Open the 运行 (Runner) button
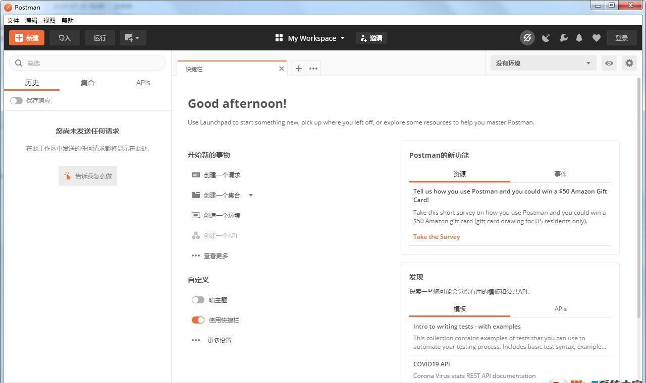 pyautogui.click(x=100, y=38)
